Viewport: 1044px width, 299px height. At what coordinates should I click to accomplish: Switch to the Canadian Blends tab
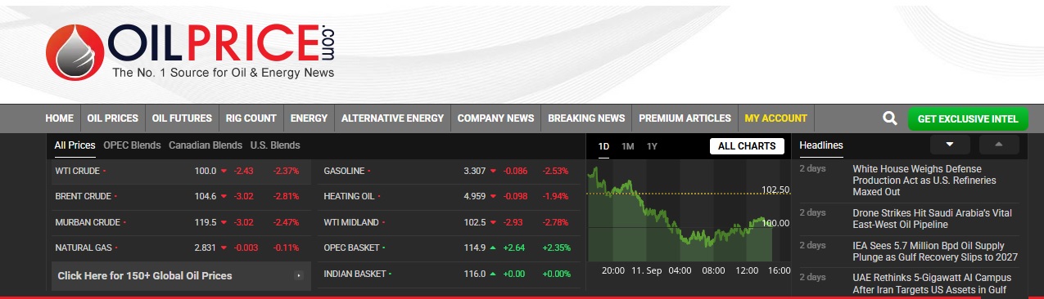click(206, 145)
